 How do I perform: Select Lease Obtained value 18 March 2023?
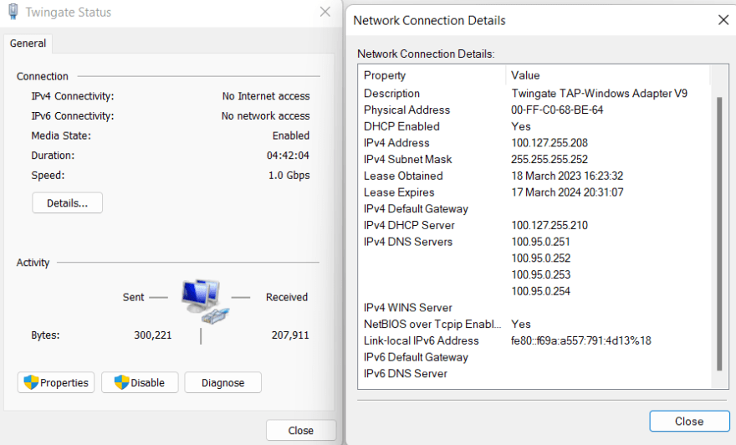(x=567, y=176)
